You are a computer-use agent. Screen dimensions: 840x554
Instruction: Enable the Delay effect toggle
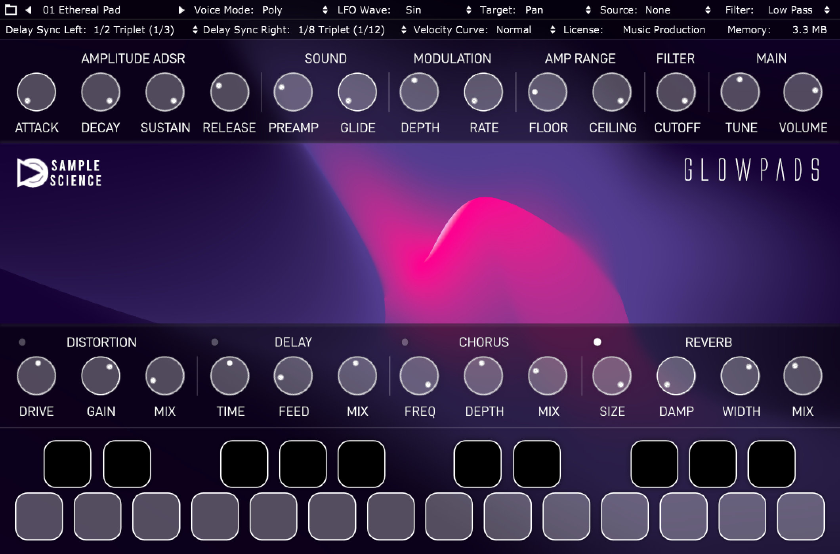tap(215, 342)
